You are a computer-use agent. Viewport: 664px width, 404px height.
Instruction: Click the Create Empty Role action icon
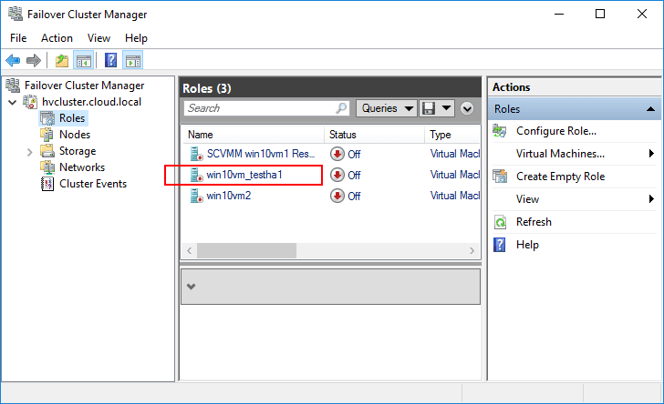click(x=500, y=177)
